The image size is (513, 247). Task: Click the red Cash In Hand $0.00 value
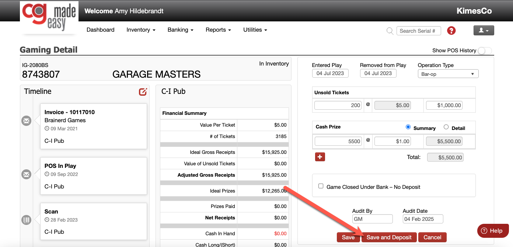click(x=280, y=233)
